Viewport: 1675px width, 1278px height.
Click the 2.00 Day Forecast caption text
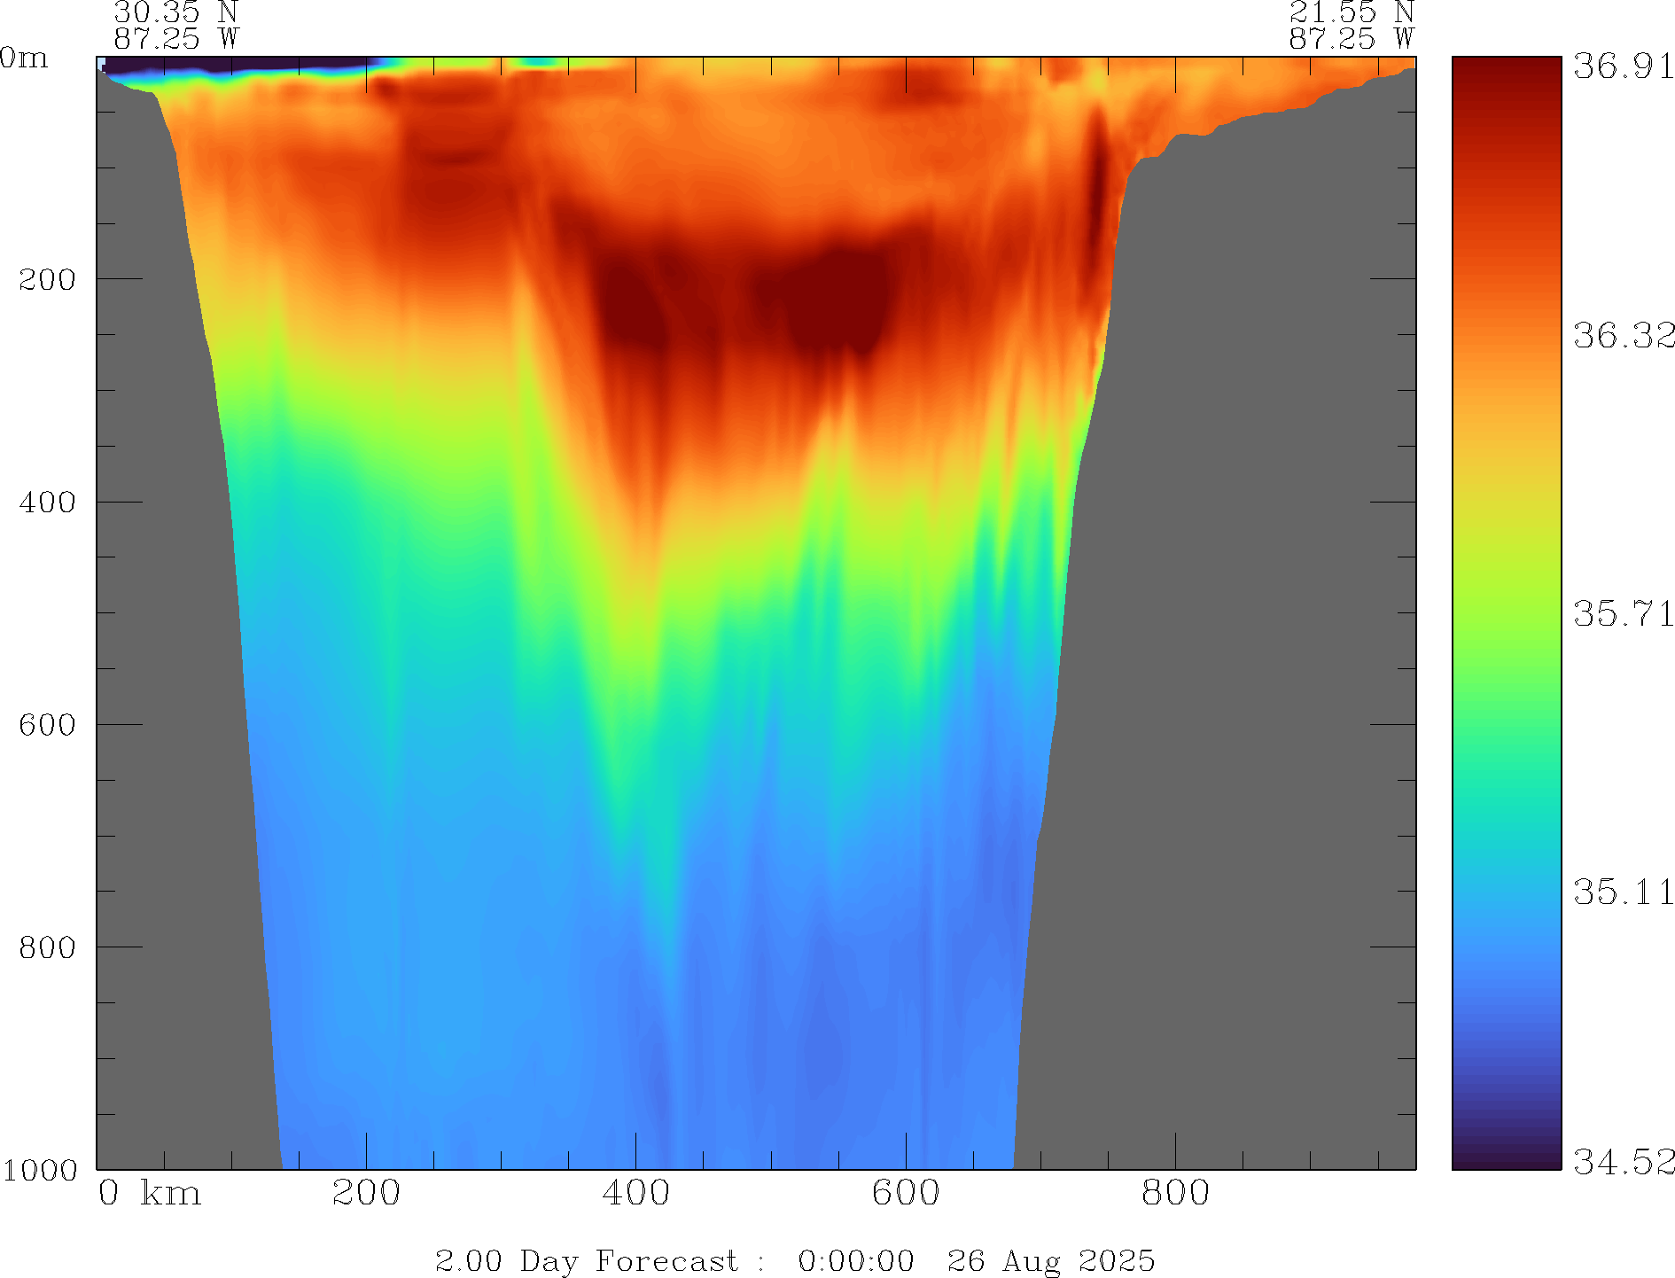coord(586,1260)
